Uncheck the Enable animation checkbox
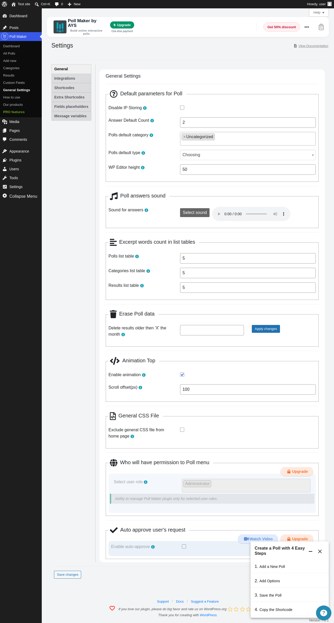The image size is (334, 623). [x=182, y=375]
